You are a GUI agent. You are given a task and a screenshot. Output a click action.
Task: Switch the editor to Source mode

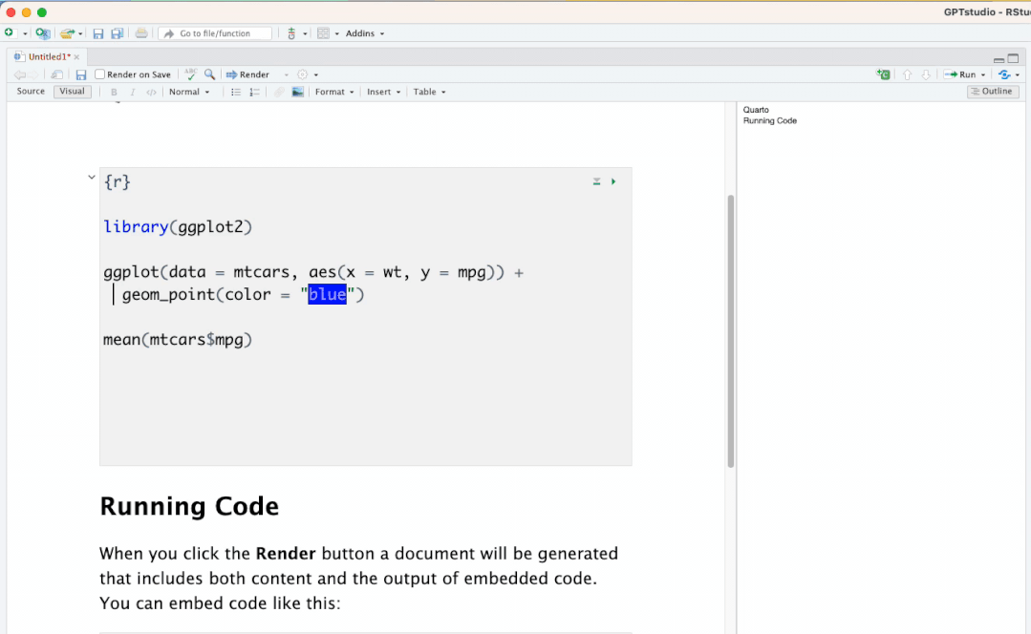[31, 92]
